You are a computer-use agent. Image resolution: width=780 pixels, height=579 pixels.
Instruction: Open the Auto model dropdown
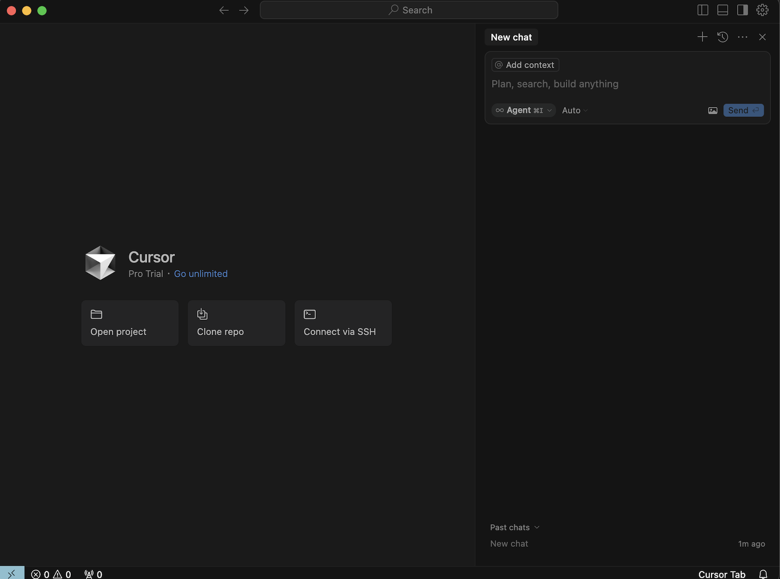[x=575, y=110]
